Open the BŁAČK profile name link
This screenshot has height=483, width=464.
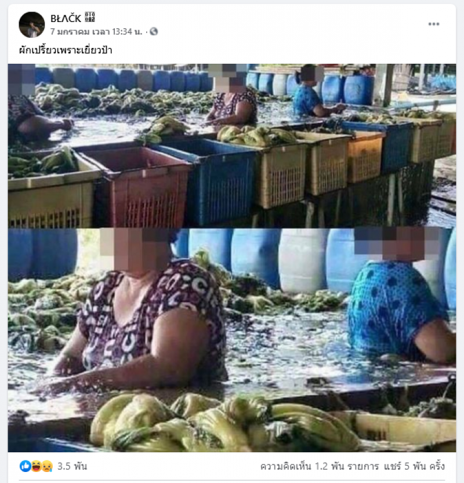66,19
